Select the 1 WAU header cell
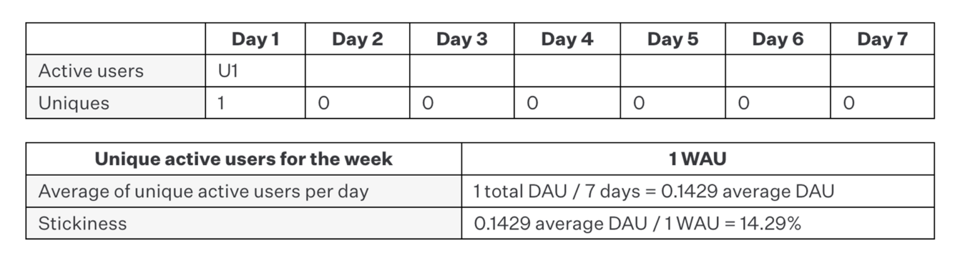This screenshot has height=268, width=965. click(697, 159)
